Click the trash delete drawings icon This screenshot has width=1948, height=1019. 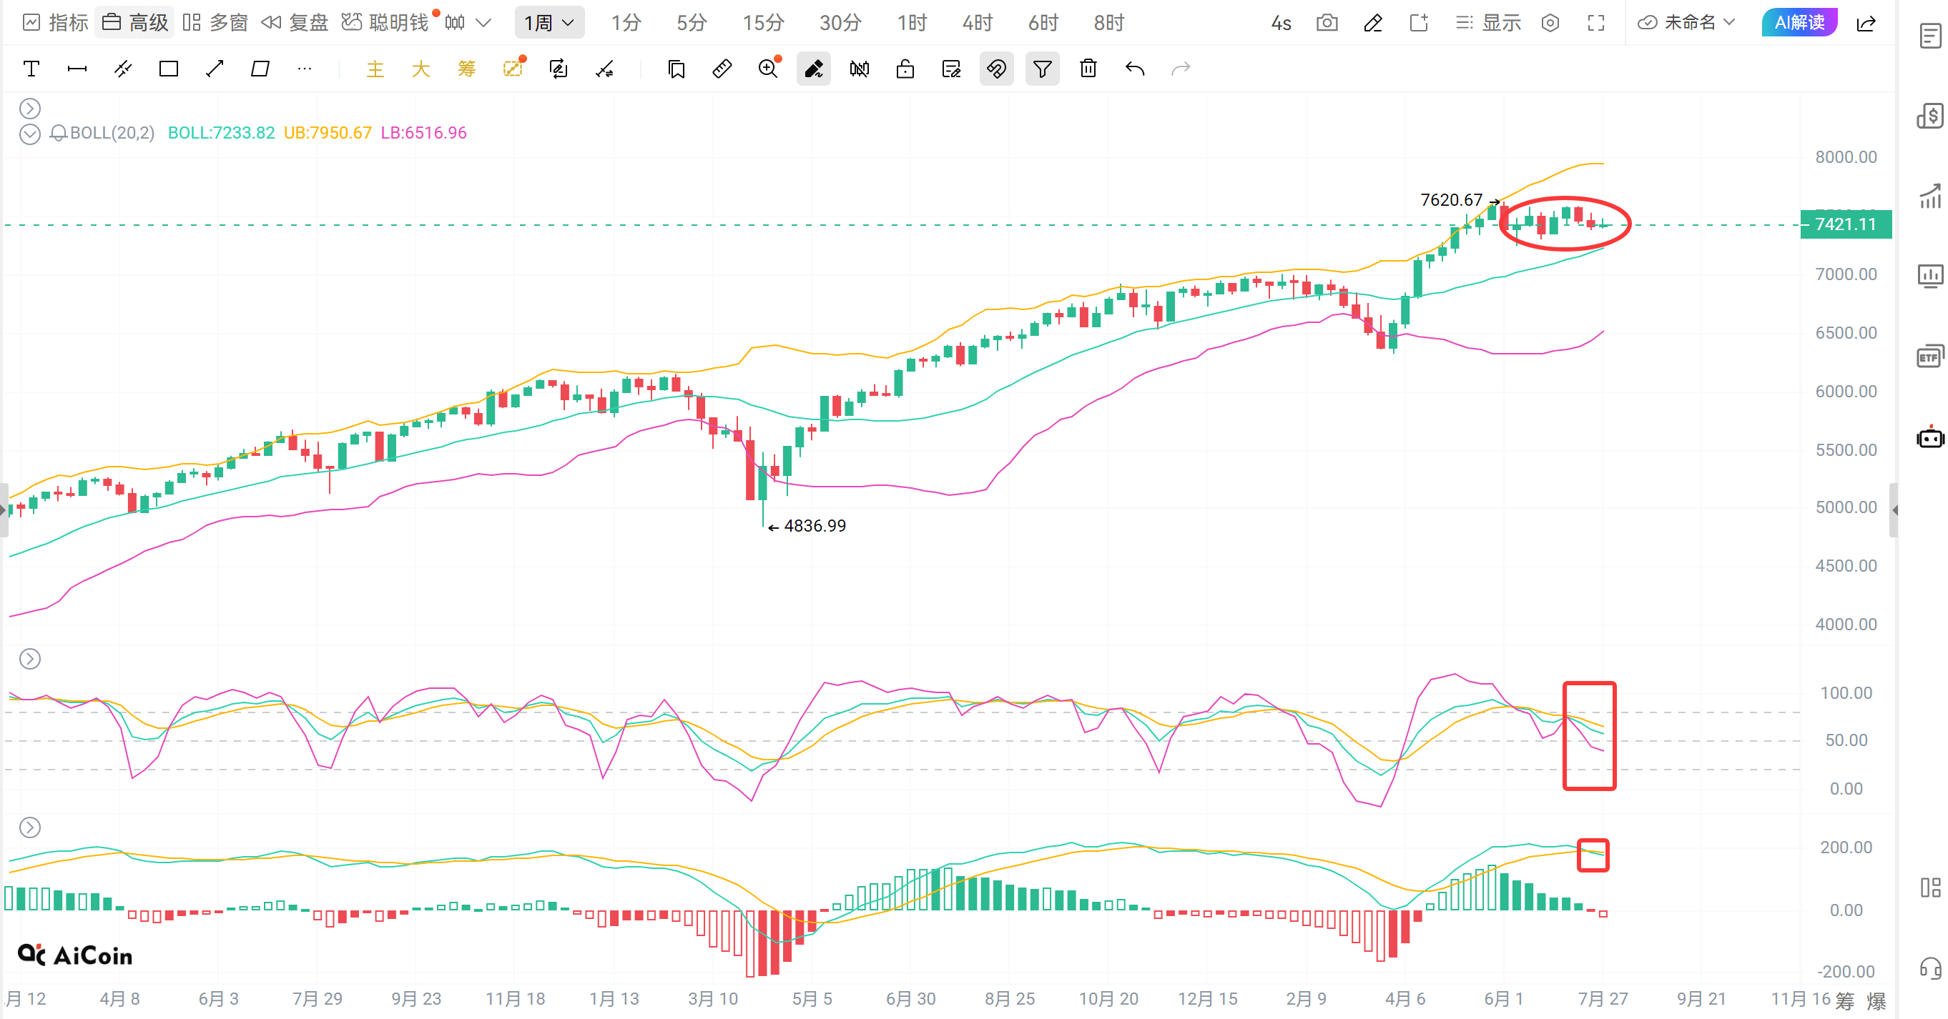1088,69
